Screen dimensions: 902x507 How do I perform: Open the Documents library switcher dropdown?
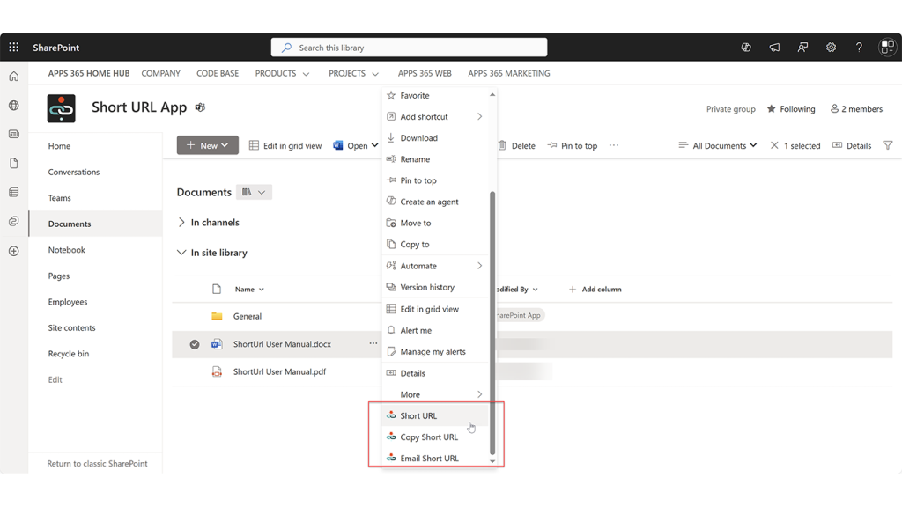click(x=255, y=192)
